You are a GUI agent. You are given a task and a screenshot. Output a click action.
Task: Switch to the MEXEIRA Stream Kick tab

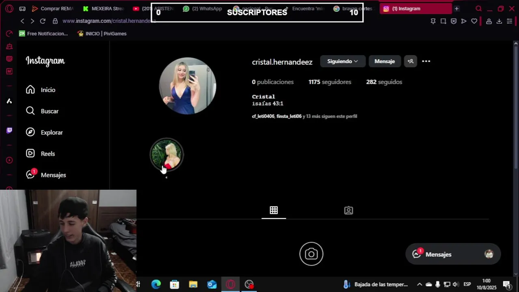[104, 9]
